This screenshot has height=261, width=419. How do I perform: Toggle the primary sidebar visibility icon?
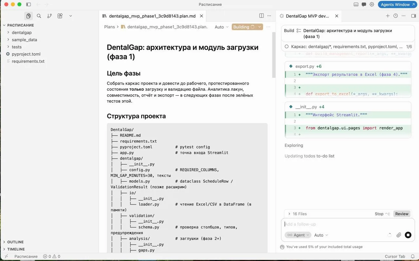coord(28,5)
